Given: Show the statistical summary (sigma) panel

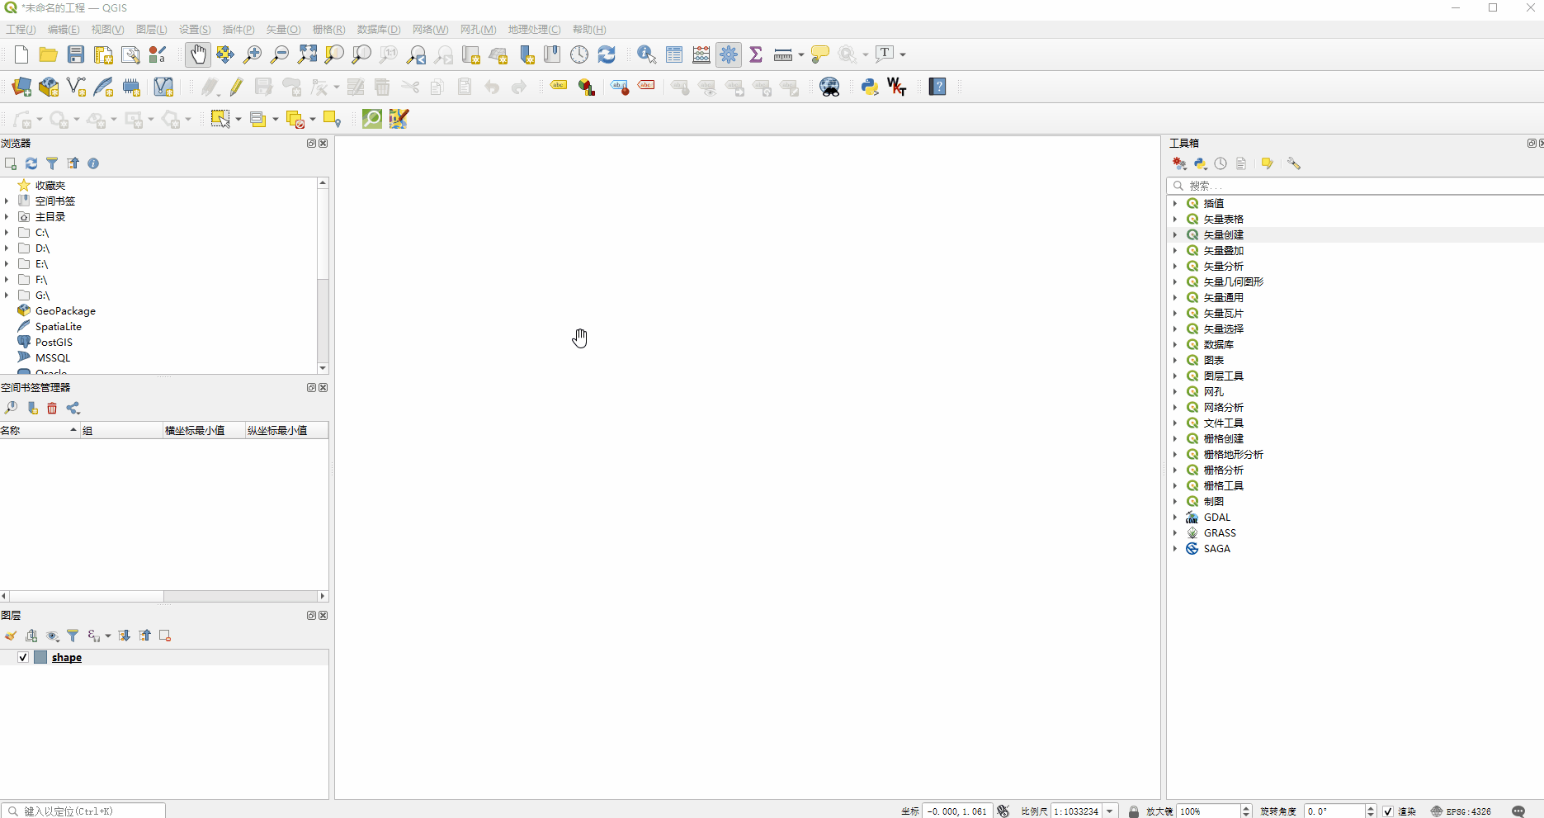Looking at the screenshot, I should (x=756, y=54).
